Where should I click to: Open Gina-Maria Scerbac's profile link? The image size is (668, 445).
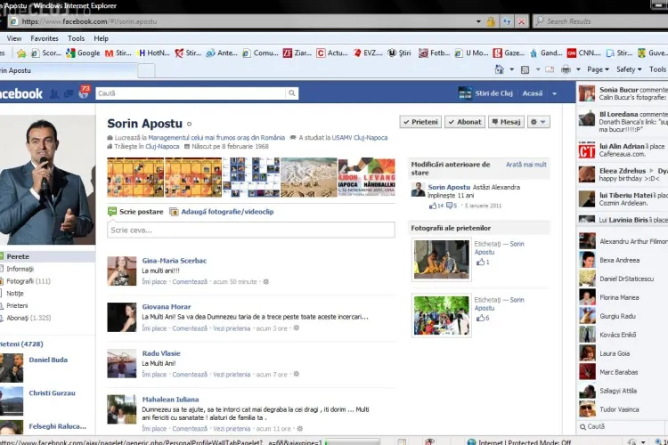(x=175, y=261)
